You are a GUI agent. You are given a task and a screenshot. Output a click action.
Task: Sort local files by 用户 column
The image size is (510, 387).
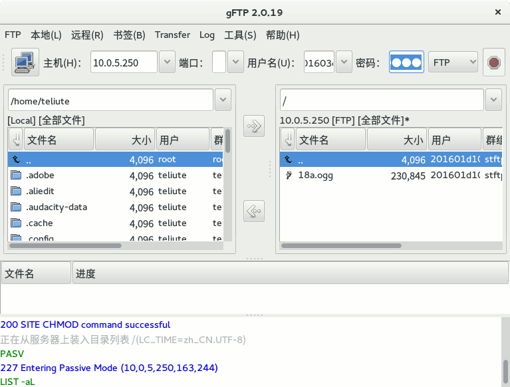pos(183,140)
